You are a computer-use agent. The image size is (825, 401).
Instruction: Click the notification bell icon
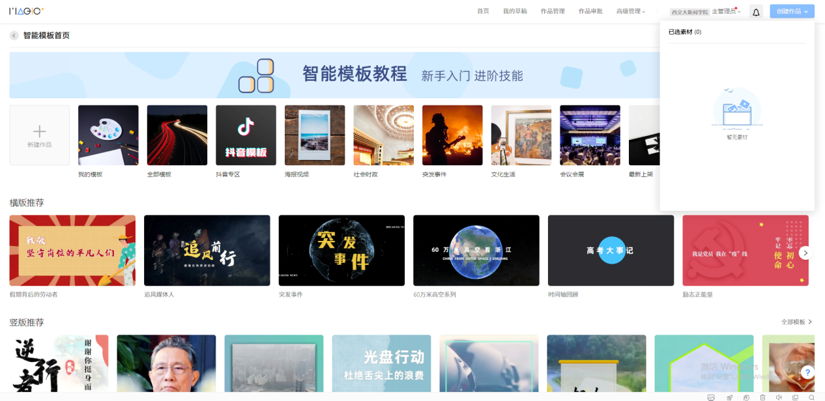click(756, 12)
